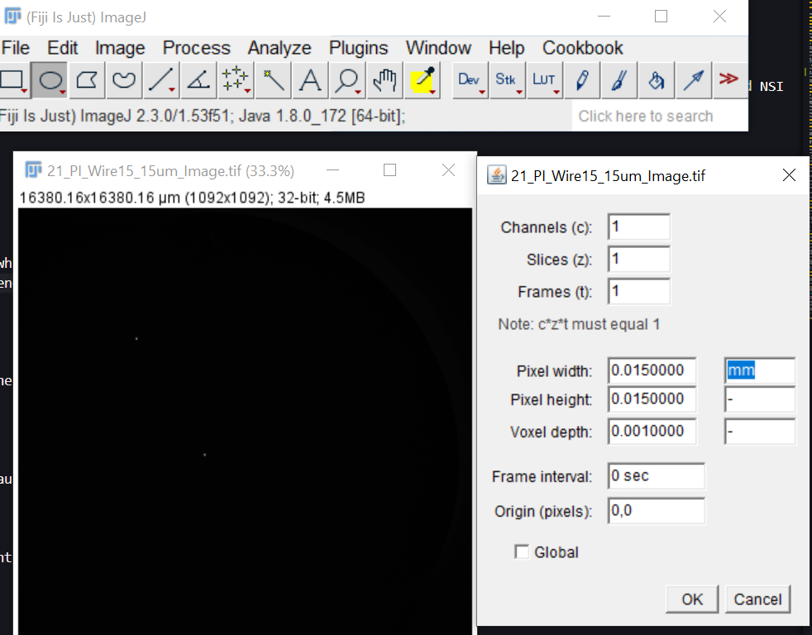The width and height of the screenshot is (812, 635).
Task: Open the Image menu
Action: click(x=120, y=48)
